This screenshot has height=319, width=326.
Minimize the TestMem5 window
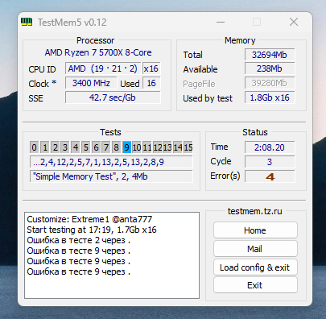coord(221,22)
